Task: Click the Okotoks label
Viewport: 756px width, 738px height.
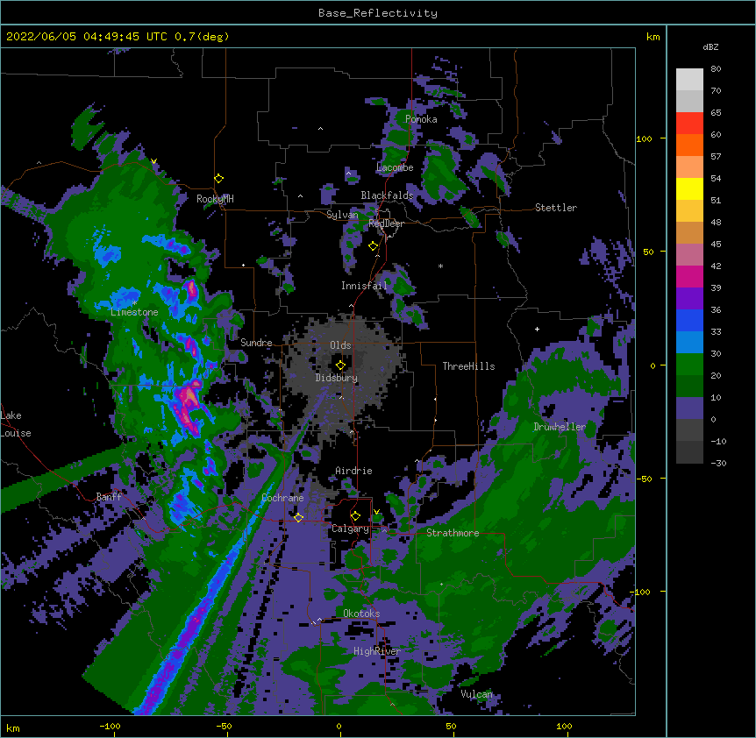Action: tap(361, 614)
